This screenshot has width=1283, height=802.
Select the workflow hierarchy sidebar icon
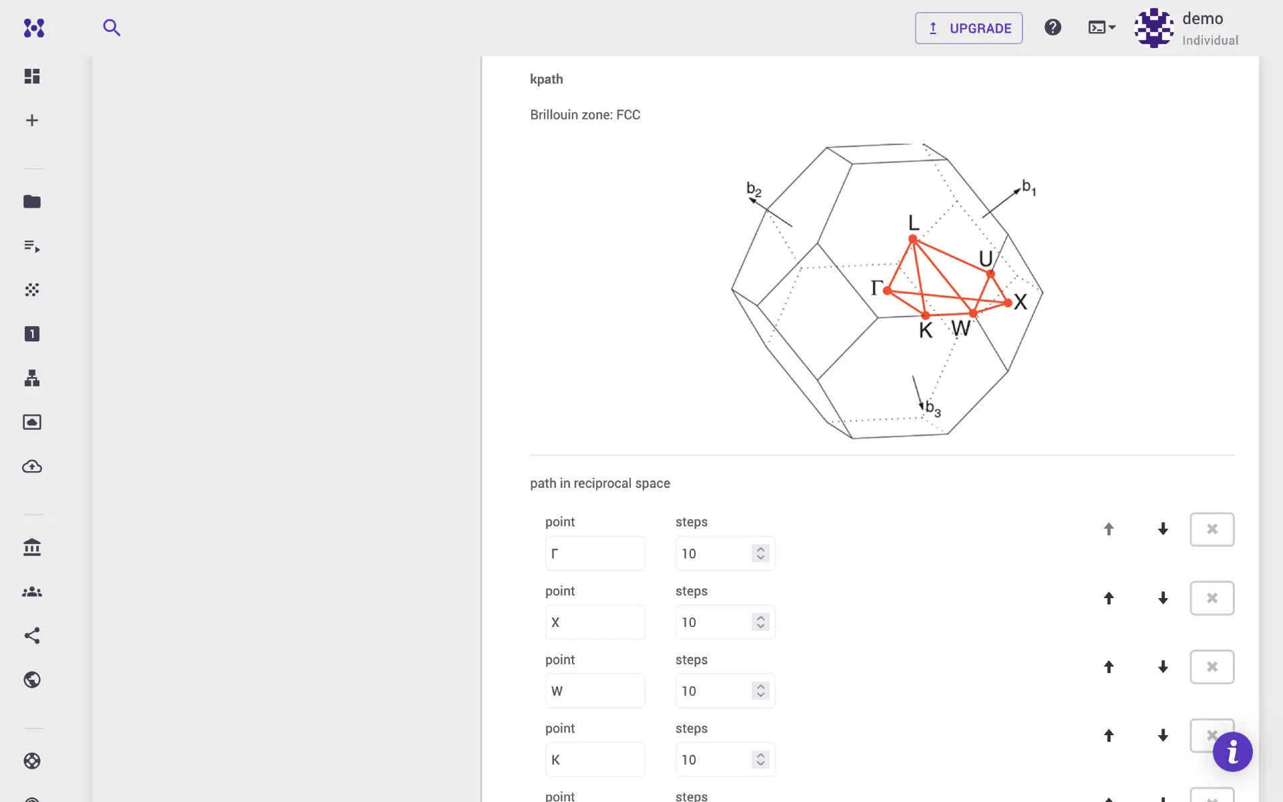[31, 378]
